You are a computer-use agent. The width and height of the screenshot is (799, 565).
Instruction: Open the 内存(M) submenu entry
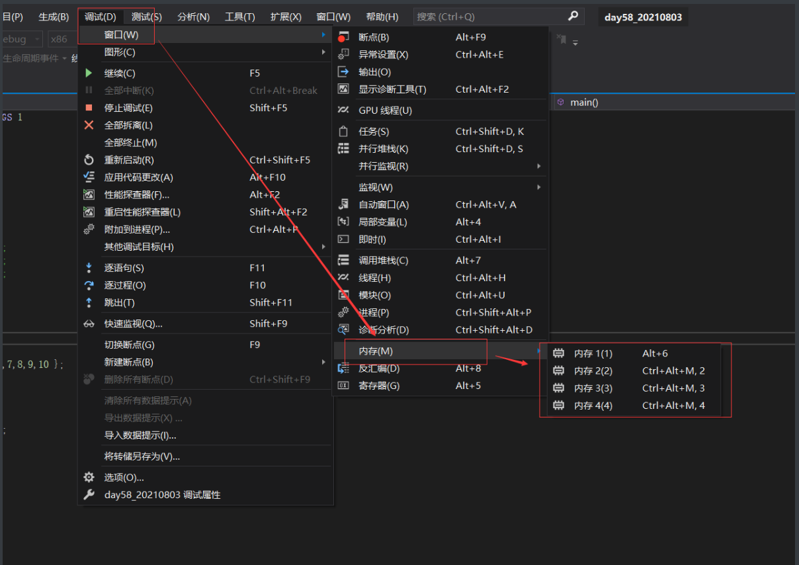pos(441,351)
